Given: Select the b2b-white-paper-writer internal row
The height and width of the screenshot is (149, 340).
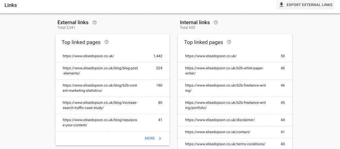Looking at the screenshot, I should point(235,71).
